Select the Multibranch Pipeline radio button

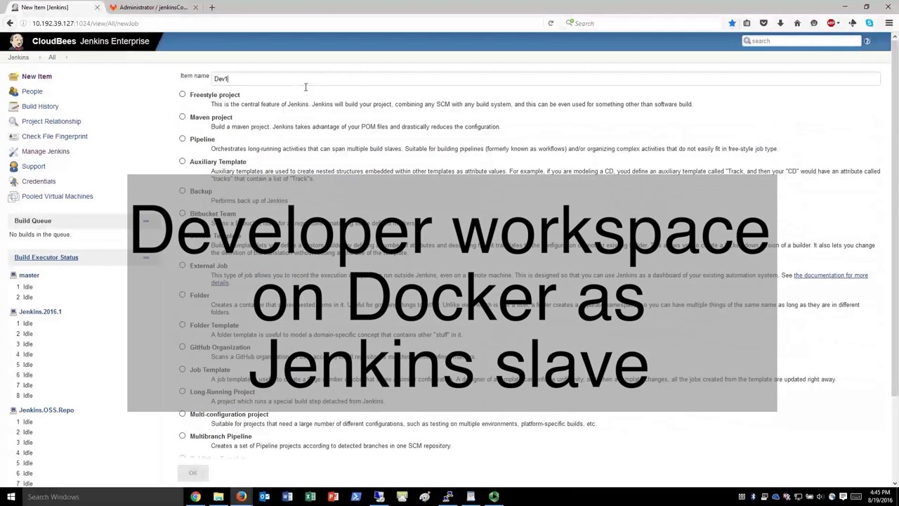[x=183, y=436]
